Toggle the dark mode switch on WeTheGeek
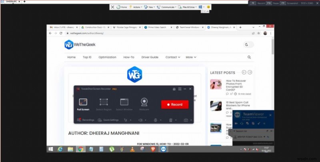 tap(248, 44)
